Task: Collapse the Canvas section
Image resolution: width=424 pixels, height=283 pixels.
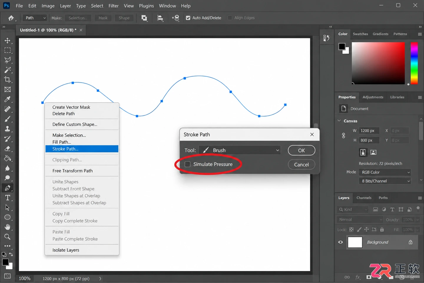Action: click(339, 121)
